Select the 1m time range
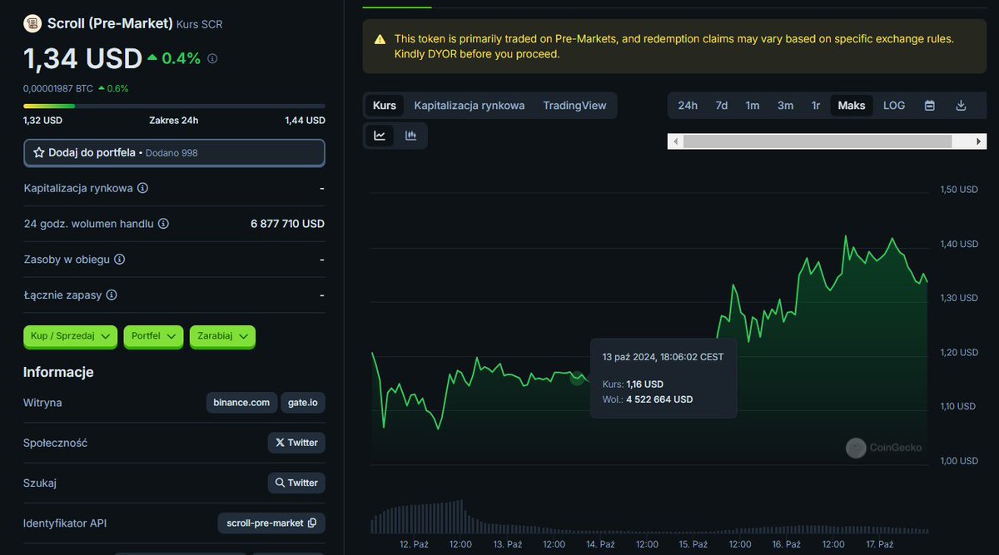This screenshot has height=555, width=999. 753,106
